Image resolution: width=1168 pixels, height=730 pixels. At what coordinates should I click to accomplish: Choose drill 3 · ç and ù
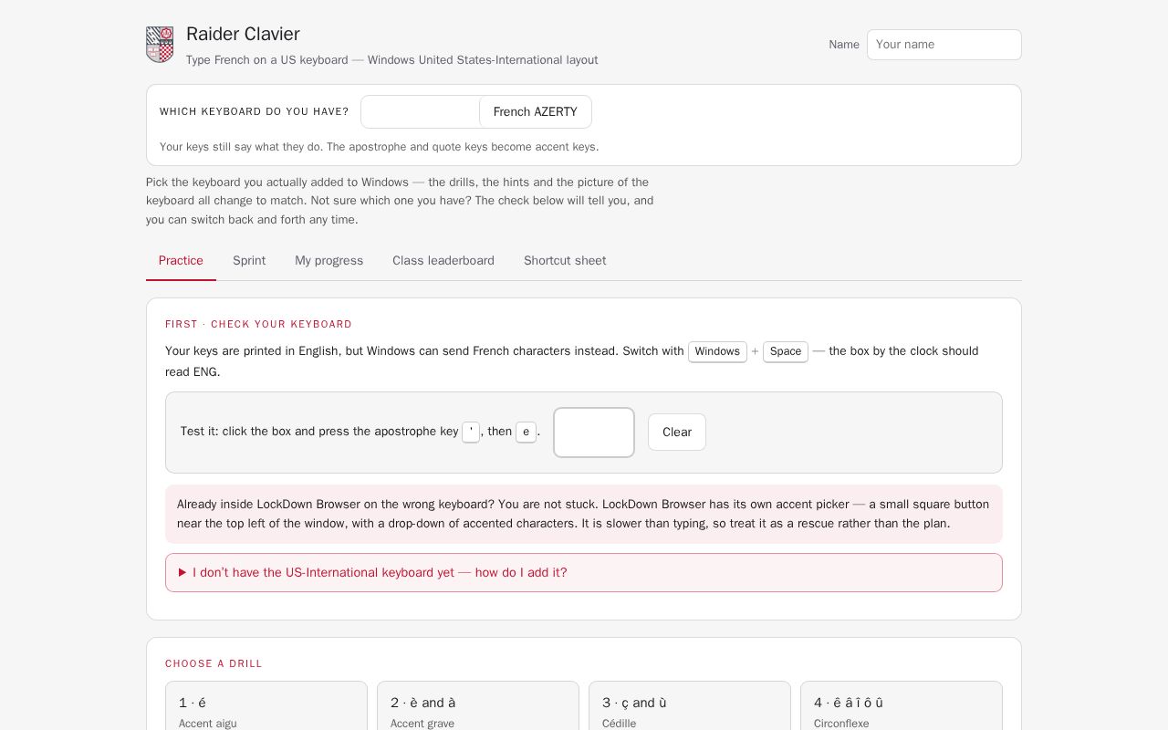point(690,706)
